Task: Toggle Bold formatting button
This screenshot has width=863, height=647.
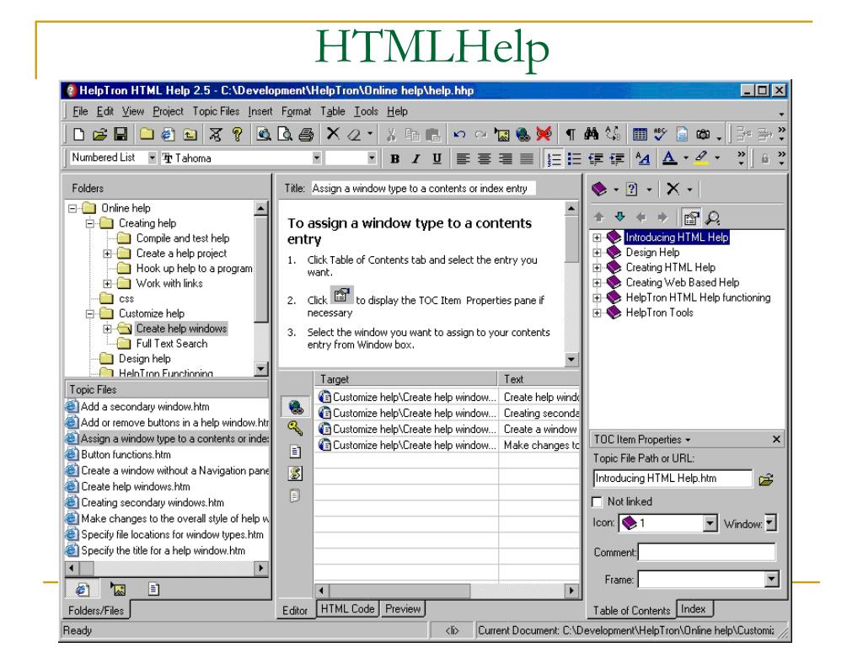Action: [394, 159]
